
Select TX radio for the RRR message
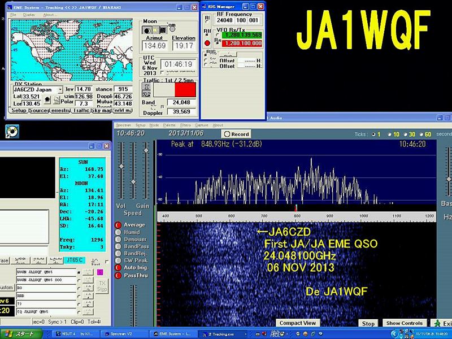click(x=79, y=295)
